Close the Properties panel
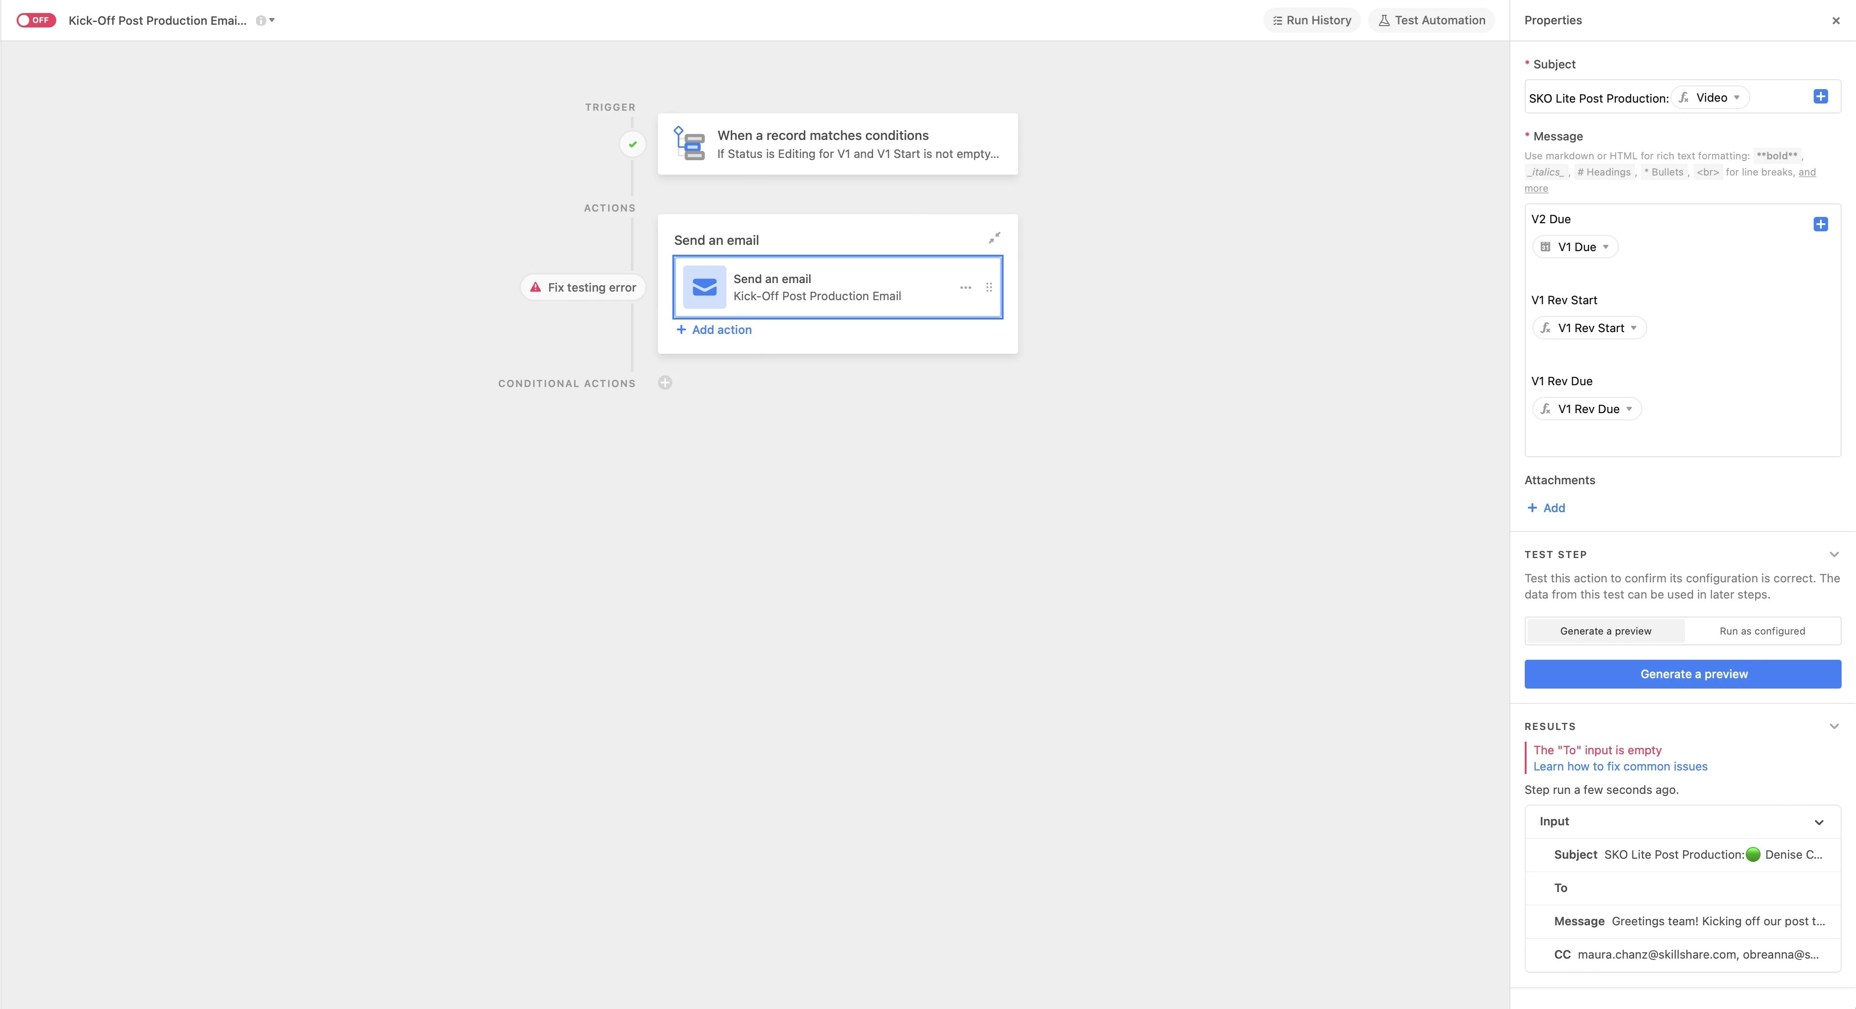1856x1009 pixels. pos(1836,21)
